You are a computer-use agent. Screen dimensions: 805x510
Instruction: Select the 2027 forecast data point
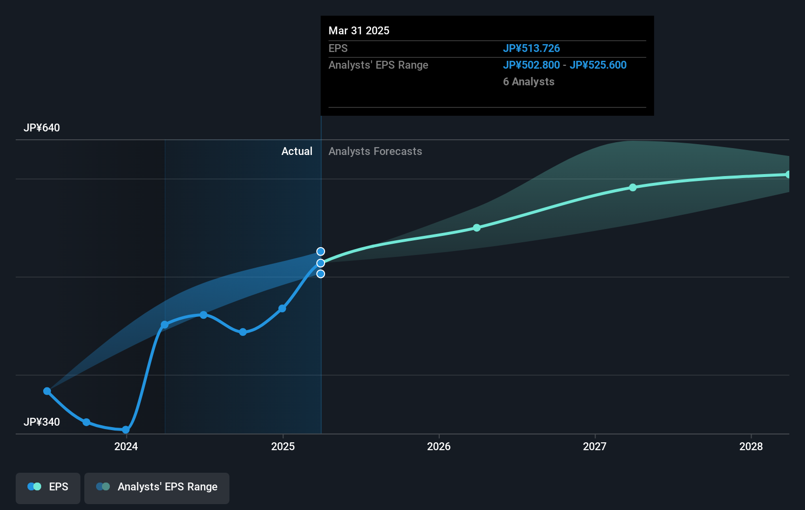click(632, 187)
